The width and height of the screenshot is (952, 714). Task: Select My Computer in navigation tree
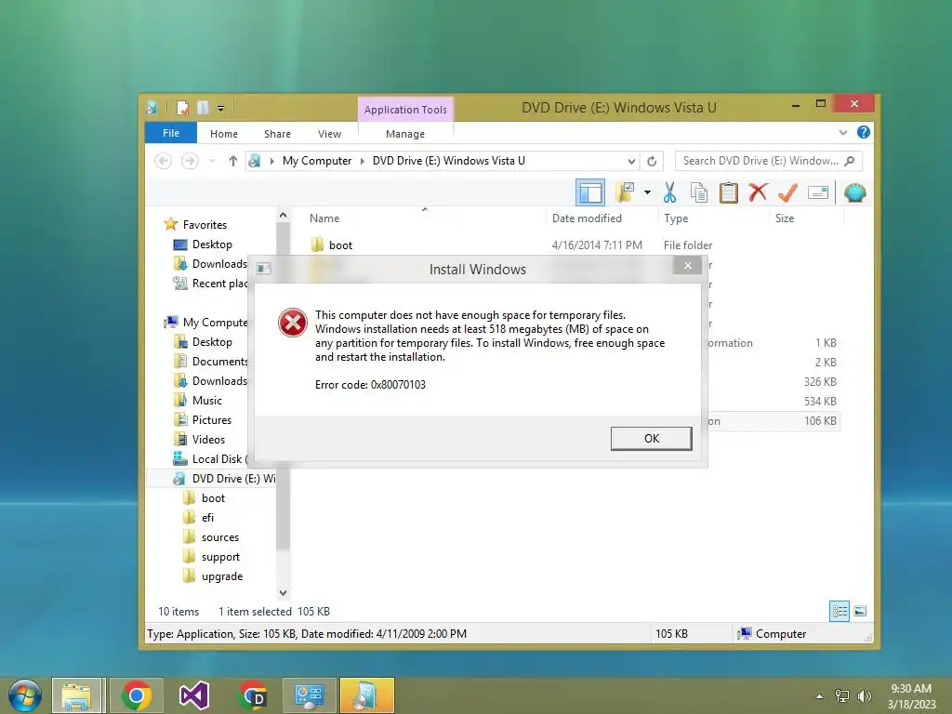click(215, 323)
